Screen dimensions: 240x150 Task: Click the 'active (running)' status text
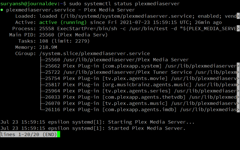[x=63, y=22]
